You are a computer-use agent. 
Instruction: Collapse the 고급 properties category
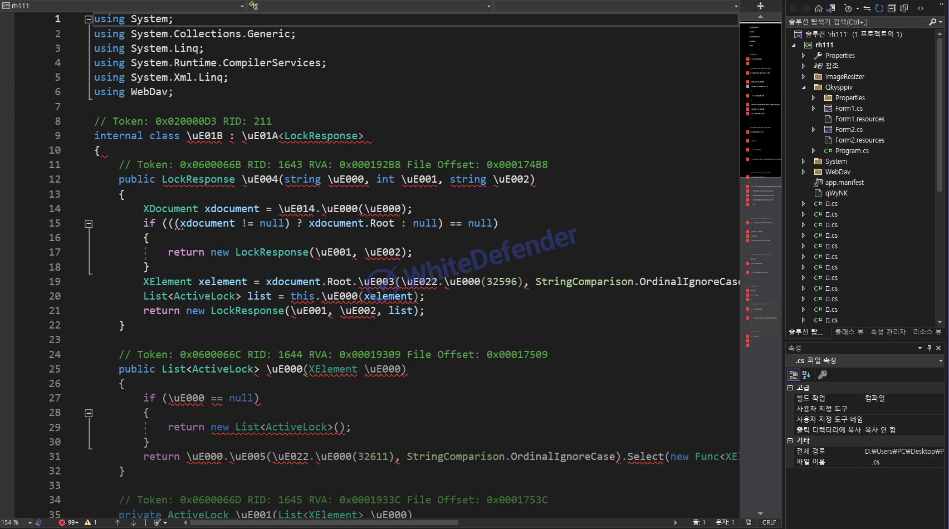coord(790,388)
